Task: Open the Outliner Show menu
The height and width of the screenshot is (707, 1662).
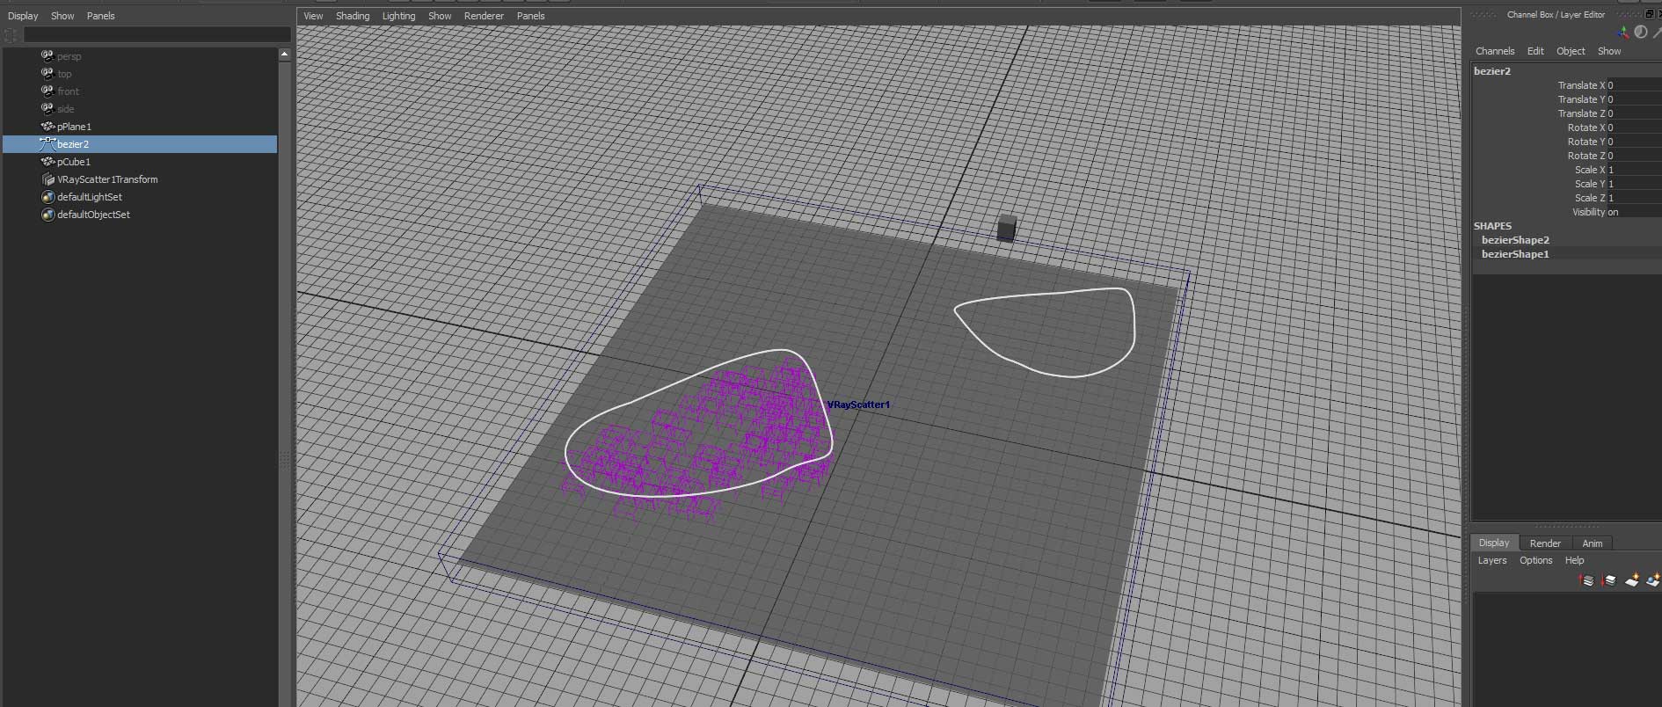Action: (x=62, y=16)
